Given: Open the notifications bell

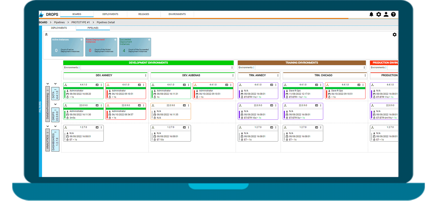Looking at the screenshot, I should click(x=371, y=14).
